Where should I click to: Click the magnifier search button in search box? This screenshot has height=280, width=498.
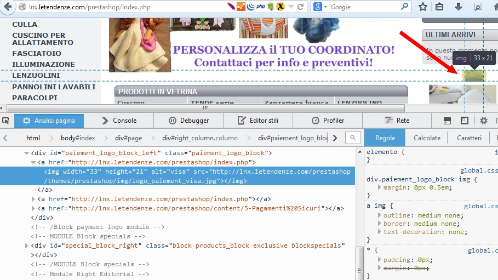pyautogui.click(x=405, y=7)
